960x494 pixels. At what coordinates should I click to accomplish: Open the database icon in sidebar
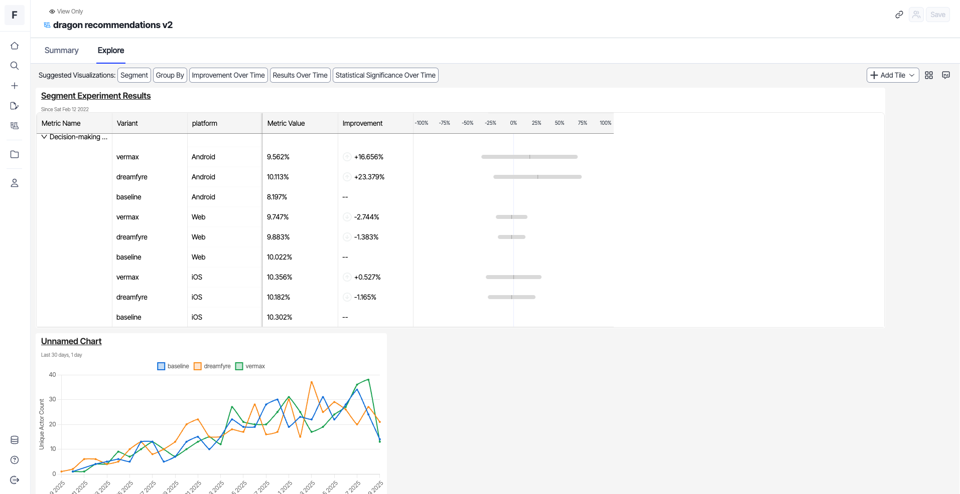point(15,440)
